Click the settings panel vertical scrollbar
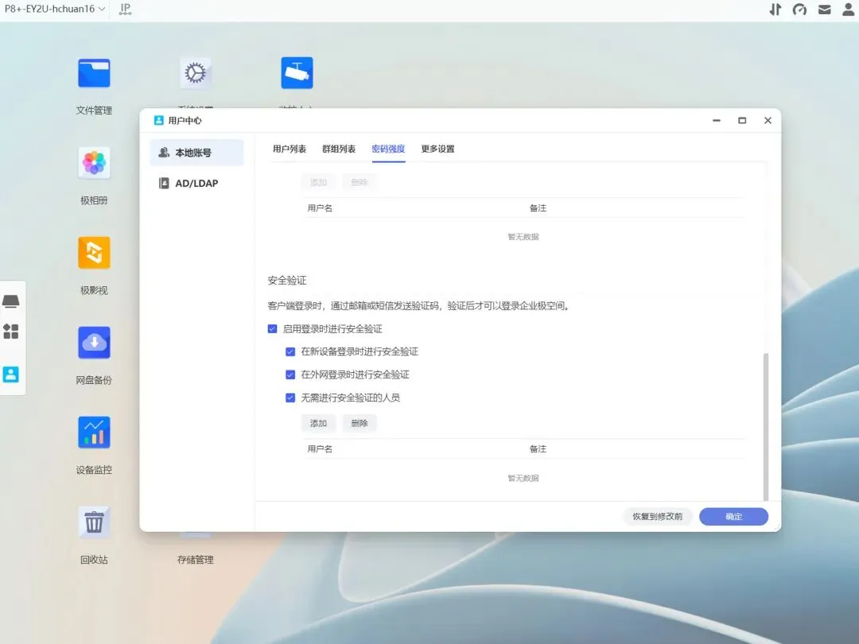859x644 pixels. tap(766, 427)
